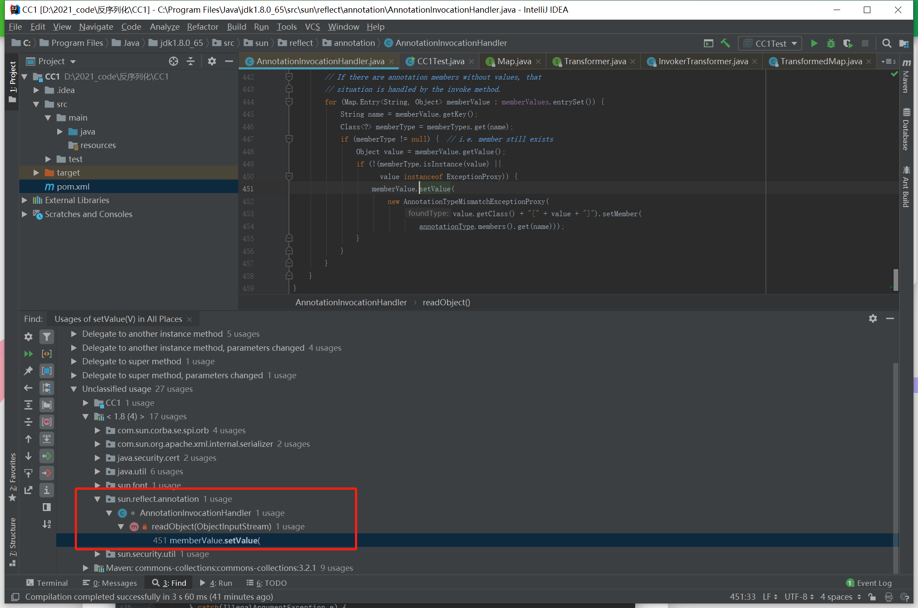
Task: Toggle Show Read Access green arrow filter
Action: click(x=47, y=456)
